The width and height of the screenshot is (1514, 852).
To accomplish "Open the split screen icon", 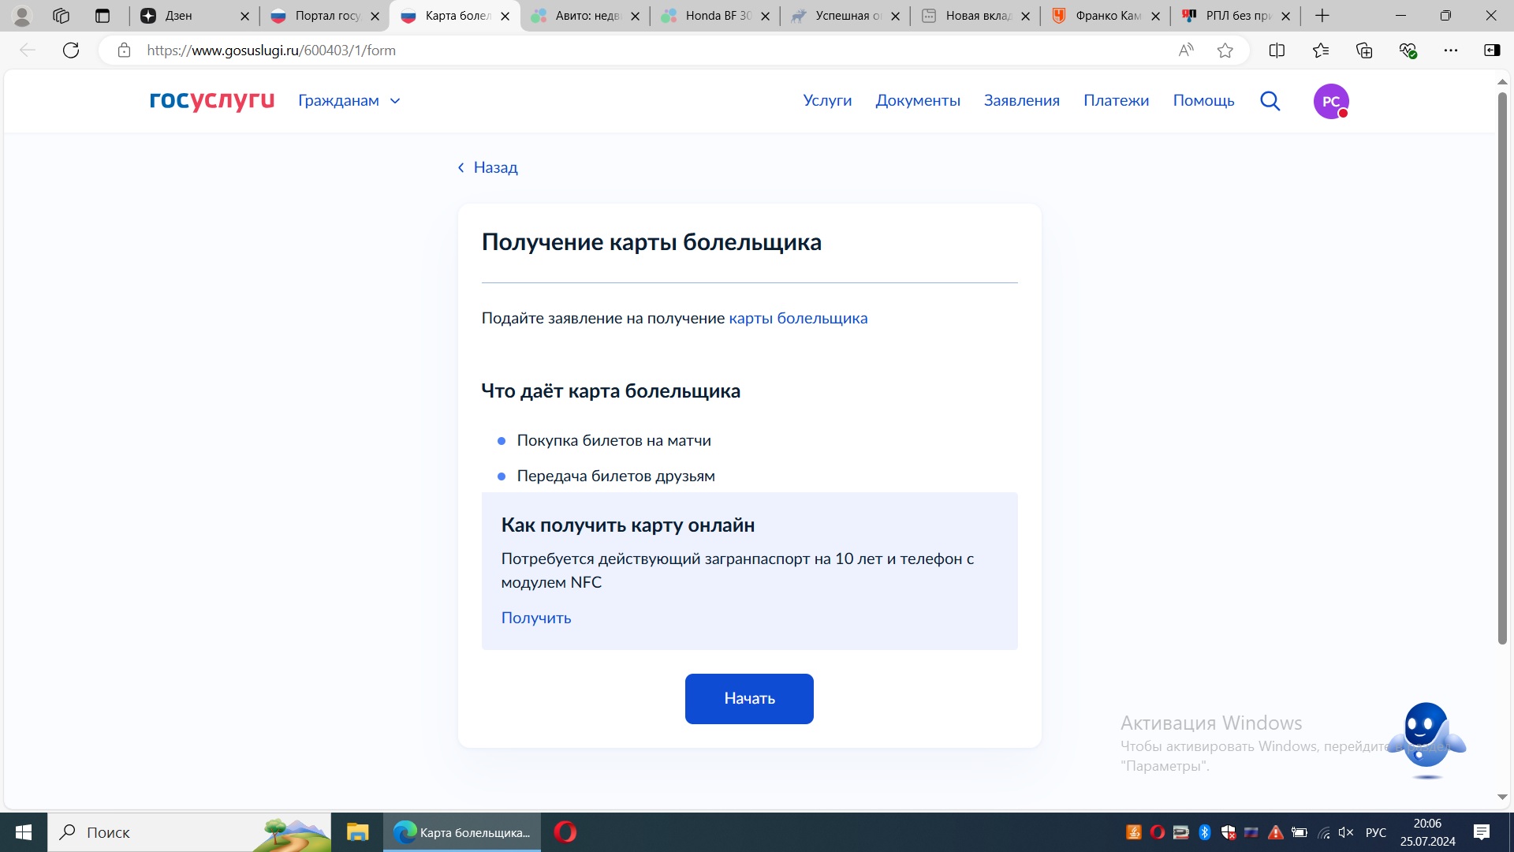I will 1277,50.
